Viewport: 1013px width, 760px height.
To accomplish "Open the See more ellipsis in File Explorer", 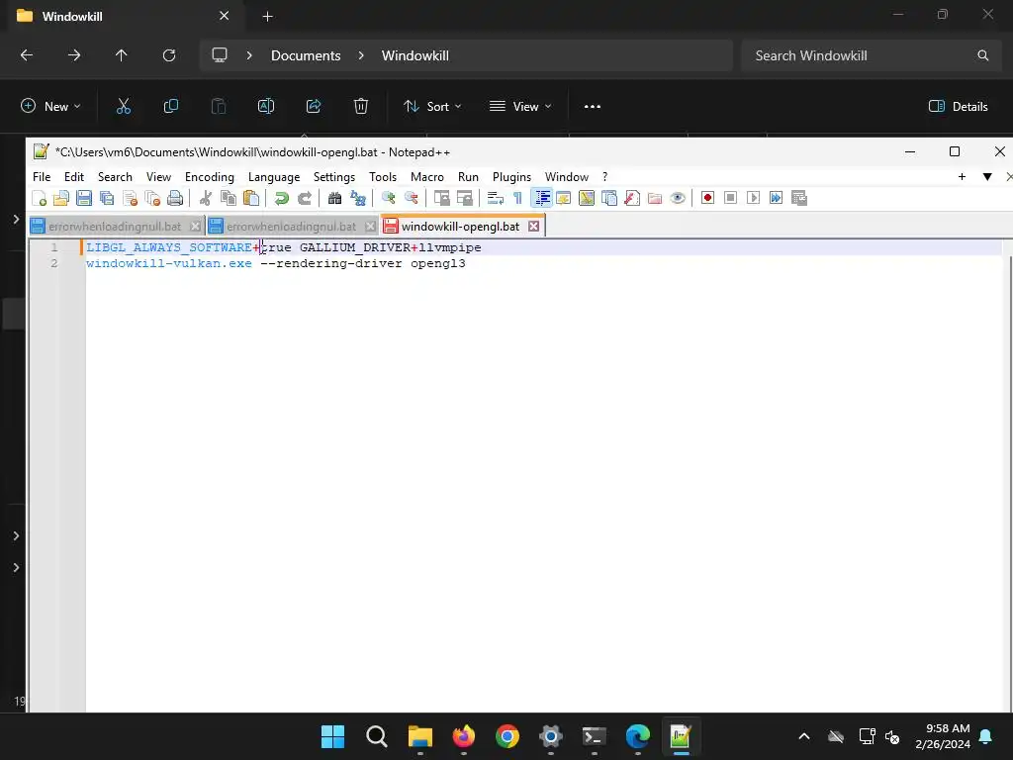I will coord(593,107).
